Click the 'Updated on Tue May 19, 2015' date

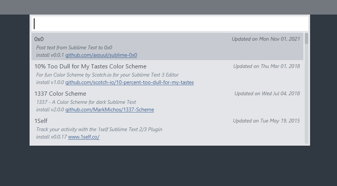pyautogui.click(x=266, y=121)
